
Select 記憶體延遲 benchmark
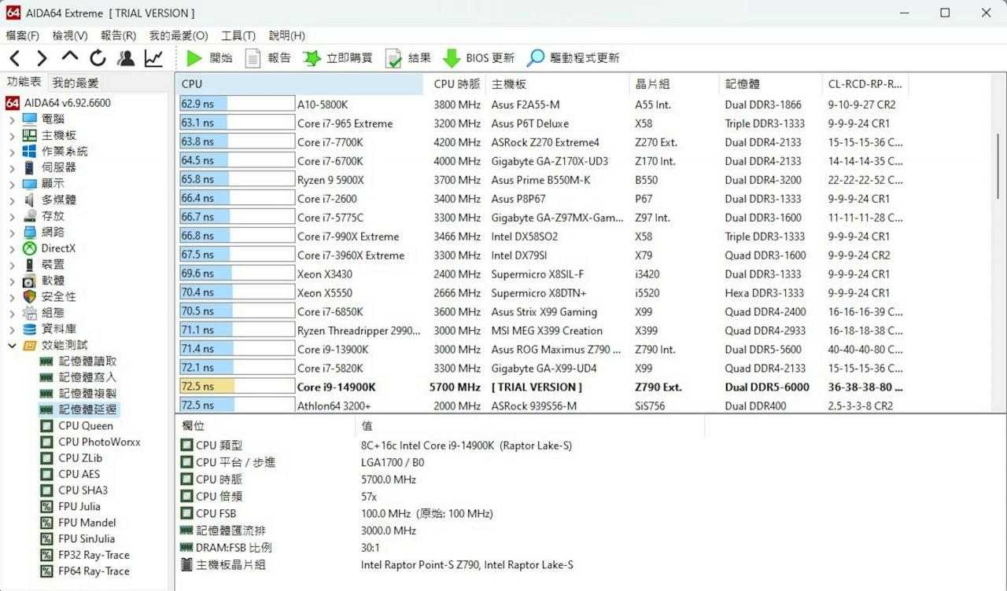pyautogui.click(x=79, y=409)
